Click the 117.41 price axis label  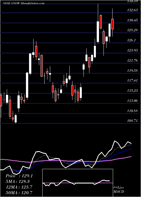[x=132, y=80]
